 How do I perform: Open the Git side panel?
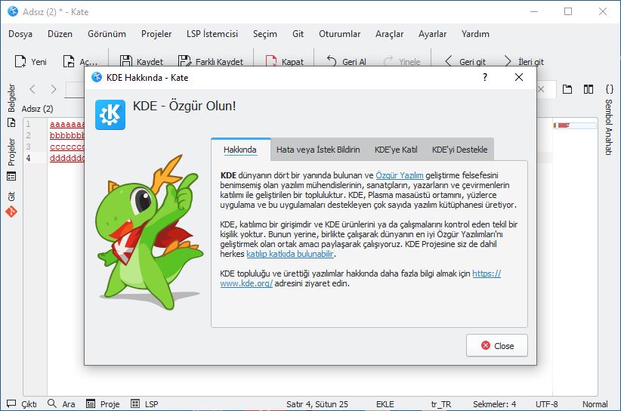11,204
